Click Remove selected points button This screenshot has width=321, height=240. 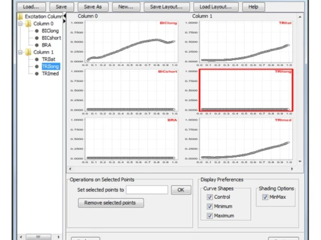(111, 203)
